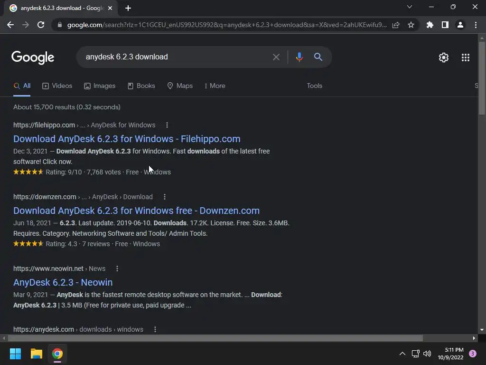Screen dimensions: 486x365
Task: Open the Chrome side panel
Action: click(445, 25)
